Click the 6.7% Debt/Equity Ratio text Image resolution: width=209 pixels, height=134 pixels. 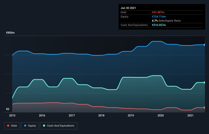point(166,21)
